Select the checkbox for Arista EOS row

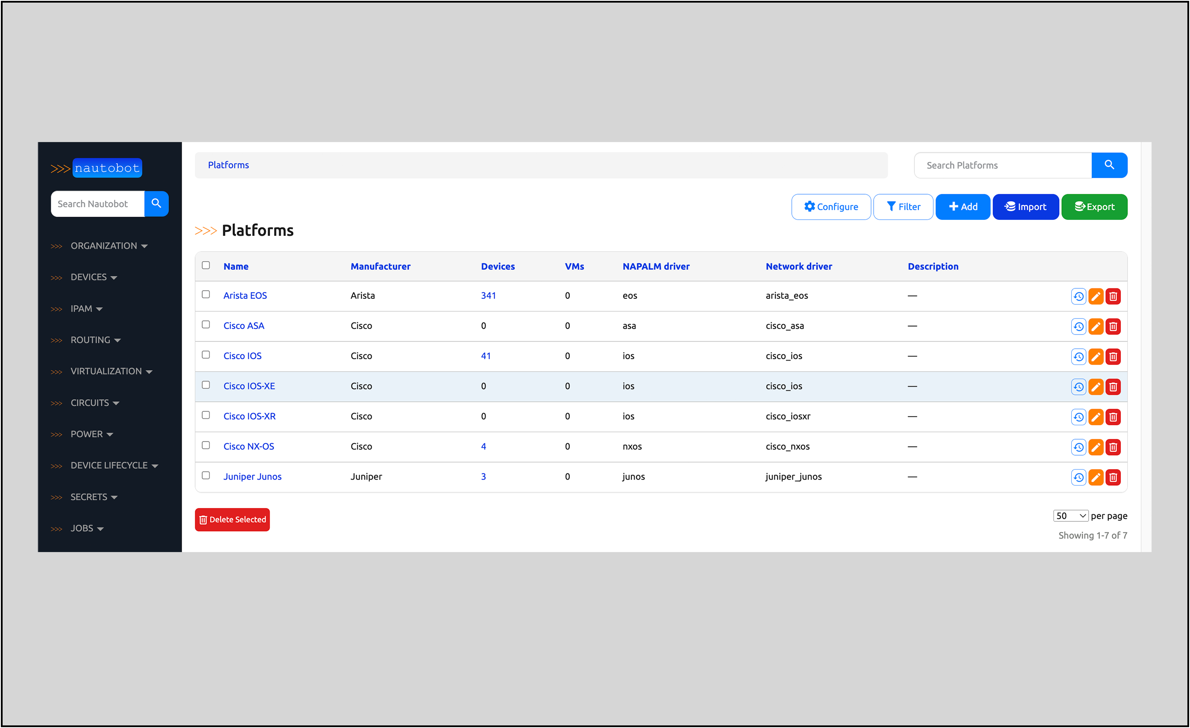click(x=206, y=295)
